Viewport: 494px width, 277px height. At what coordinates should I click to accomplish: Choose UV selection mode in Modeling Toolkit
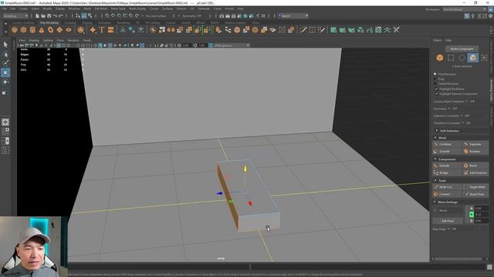(484, 58)
